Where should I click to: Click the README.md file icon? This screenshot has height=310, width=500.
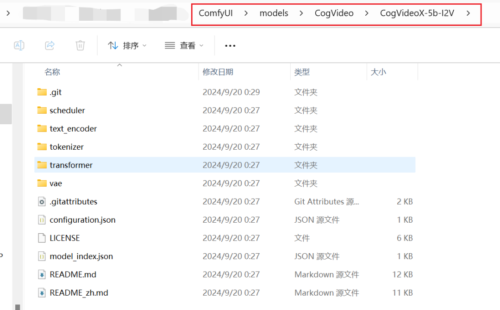pyautogui.click(x=42, y=274)
